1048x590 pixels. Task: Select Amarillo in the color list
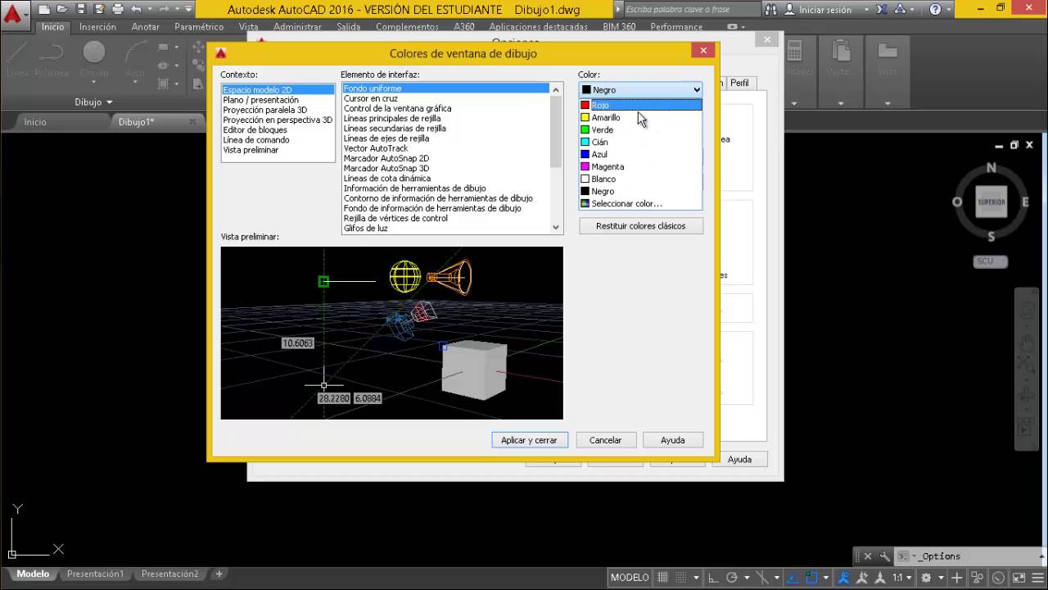click(x=640, y=117)
